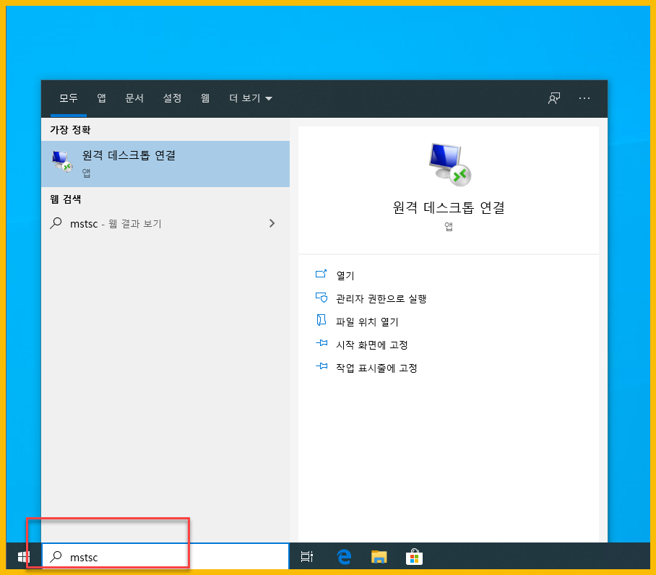656x575 pixels.
Task: Switch to the 문서 tab
Action: tap(134, 98)
